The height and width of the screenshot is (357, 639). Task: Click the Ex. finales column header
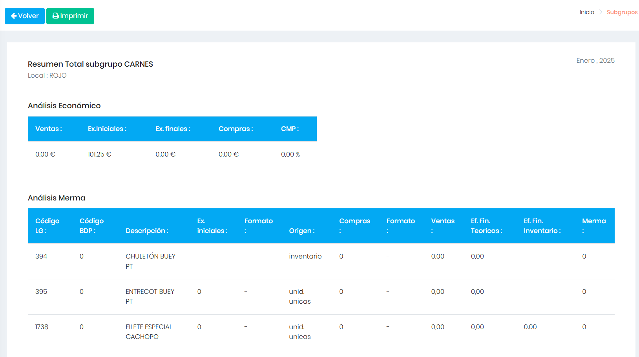(x=173, y=129)
